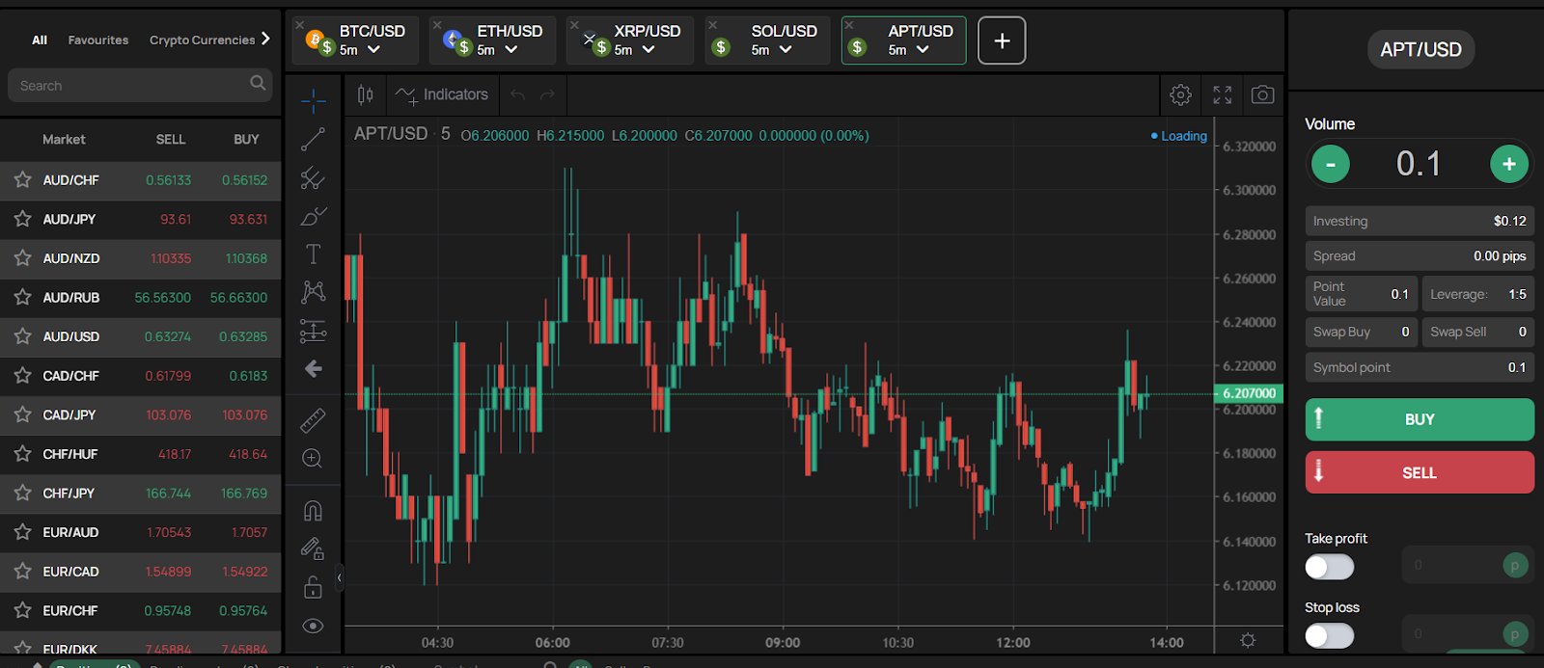Viewport: 1544px width, 668px height.
Task: Click the market Search field
Action: tap(130, 86)
